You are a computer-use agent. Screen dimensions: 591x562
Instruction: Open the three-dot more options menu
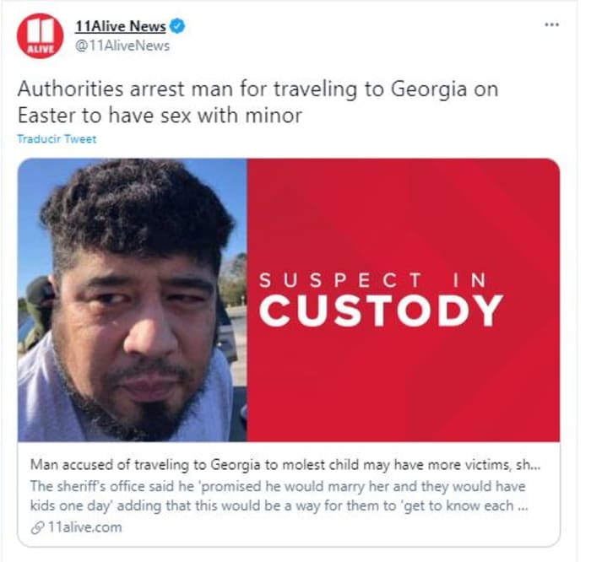coord(552,24)
